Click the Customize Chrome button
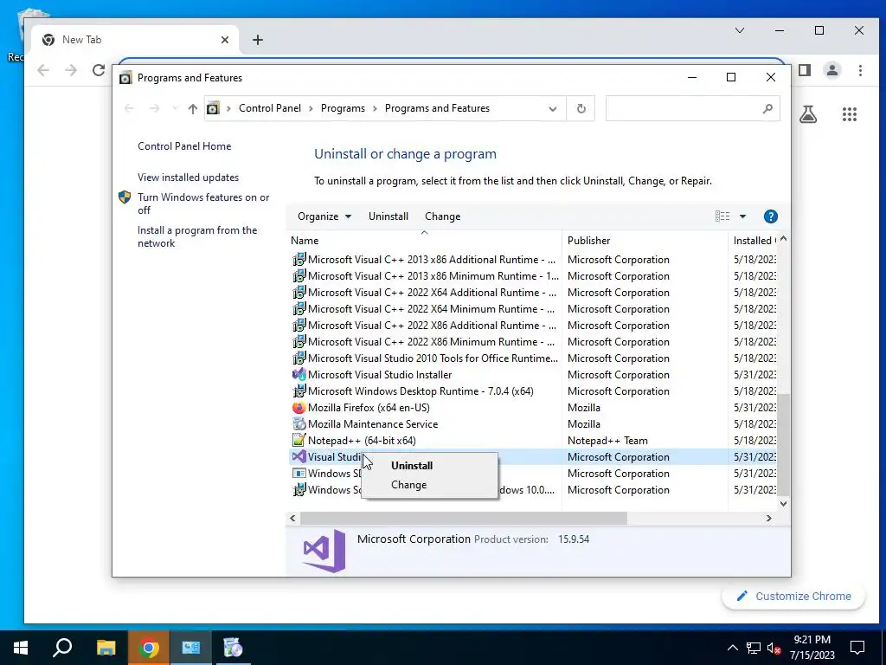The image size is (886, 665). pos(794,596)
